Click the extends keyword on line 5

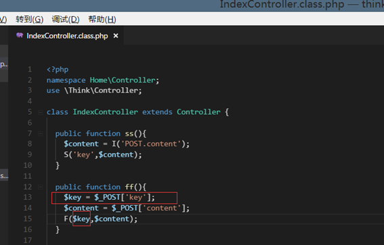(157, 112)
